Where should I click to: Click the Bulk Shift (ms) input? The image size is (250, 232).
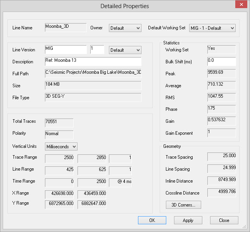(221, 62)
